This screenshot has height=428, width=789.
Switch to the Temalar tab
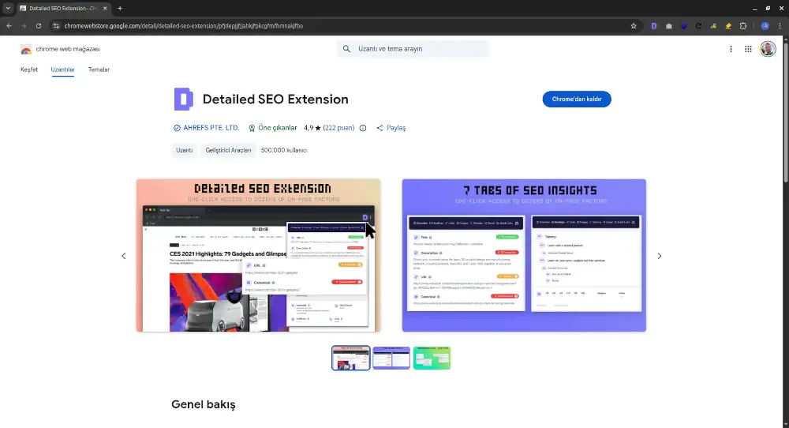pyautogui.click(x=99, y=69)
